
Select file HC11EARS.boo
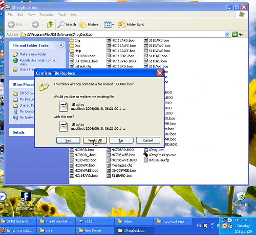(121, 40)
